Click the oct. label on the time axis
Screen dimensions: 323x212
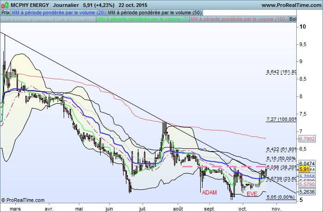click(243, 209)
